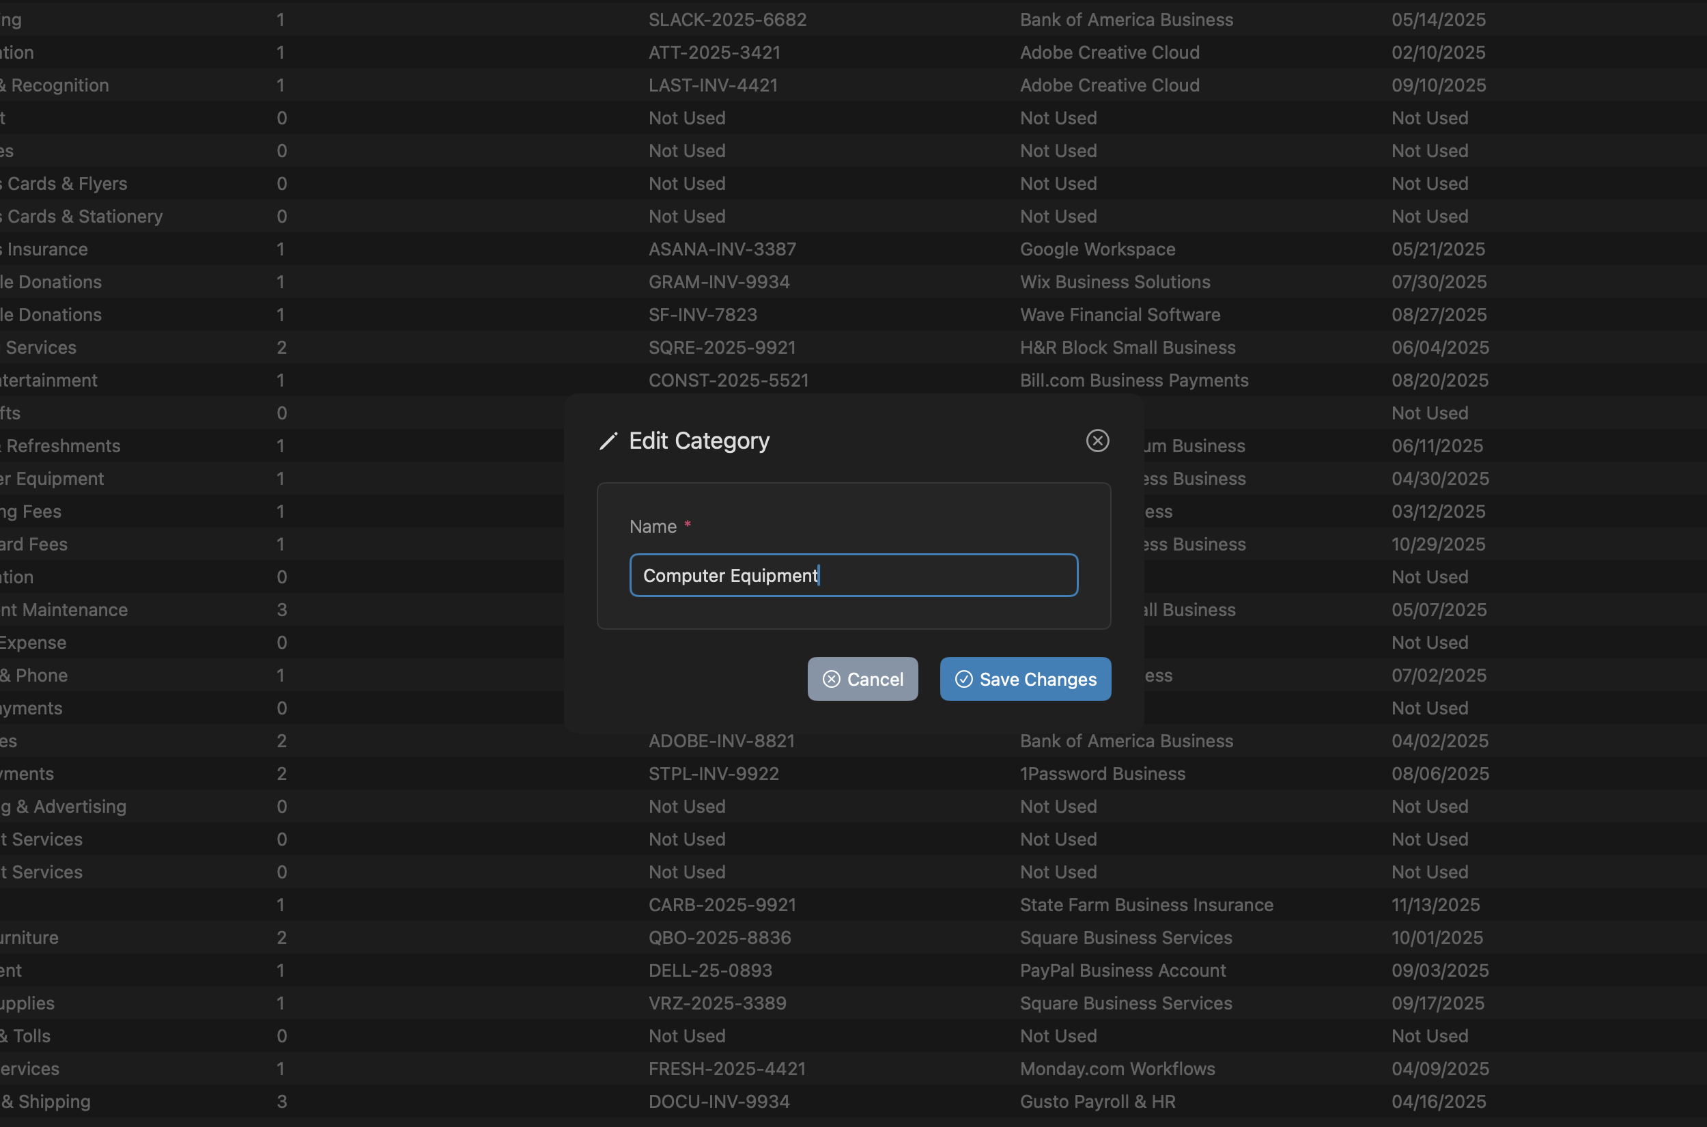Click the State Farm Business Insurance entry
The image size is (1707, 1127).
pos(1146,905)
